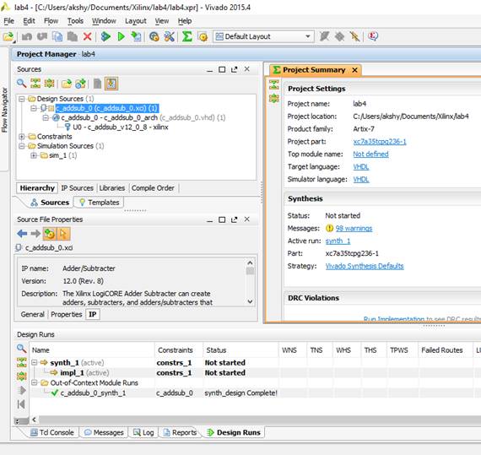Expand the sim_1 tree node

tap(34, 155)
